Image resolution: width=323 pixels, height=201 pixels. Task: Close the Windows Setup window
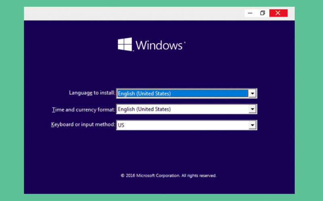[278, 13]
